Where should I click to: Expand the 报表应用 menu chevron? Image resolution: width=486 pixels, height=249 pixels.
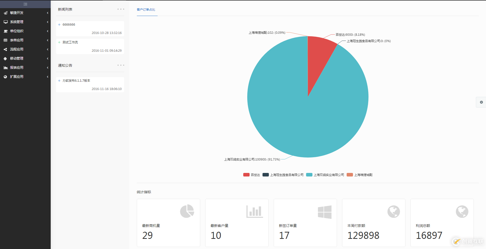[x=47, y=68]
